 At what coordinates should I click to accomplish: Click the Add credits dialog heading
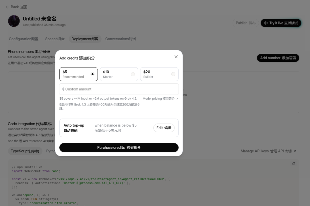[x=77, y=58]
